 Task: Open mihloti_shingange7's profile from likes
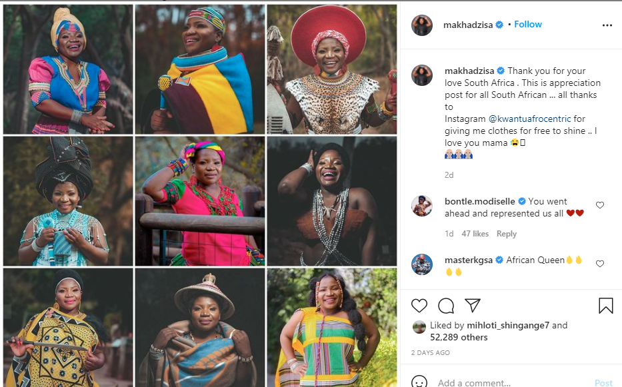point(509,326)
